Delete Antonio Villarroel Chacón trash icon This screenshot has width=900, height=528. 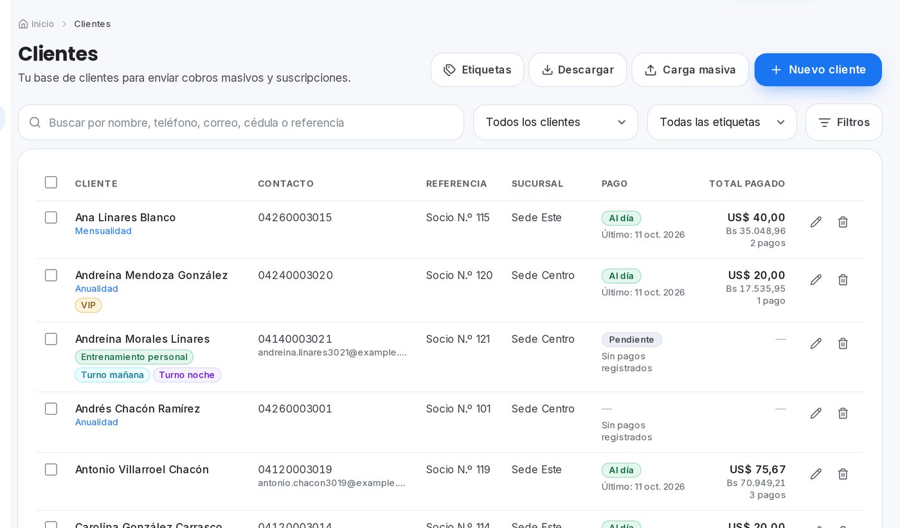click(x=843, y=474)
